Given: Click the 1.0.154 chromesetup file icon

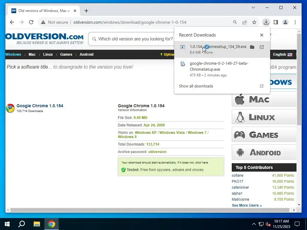Looking at the screenshot, I should pos(183,47).
